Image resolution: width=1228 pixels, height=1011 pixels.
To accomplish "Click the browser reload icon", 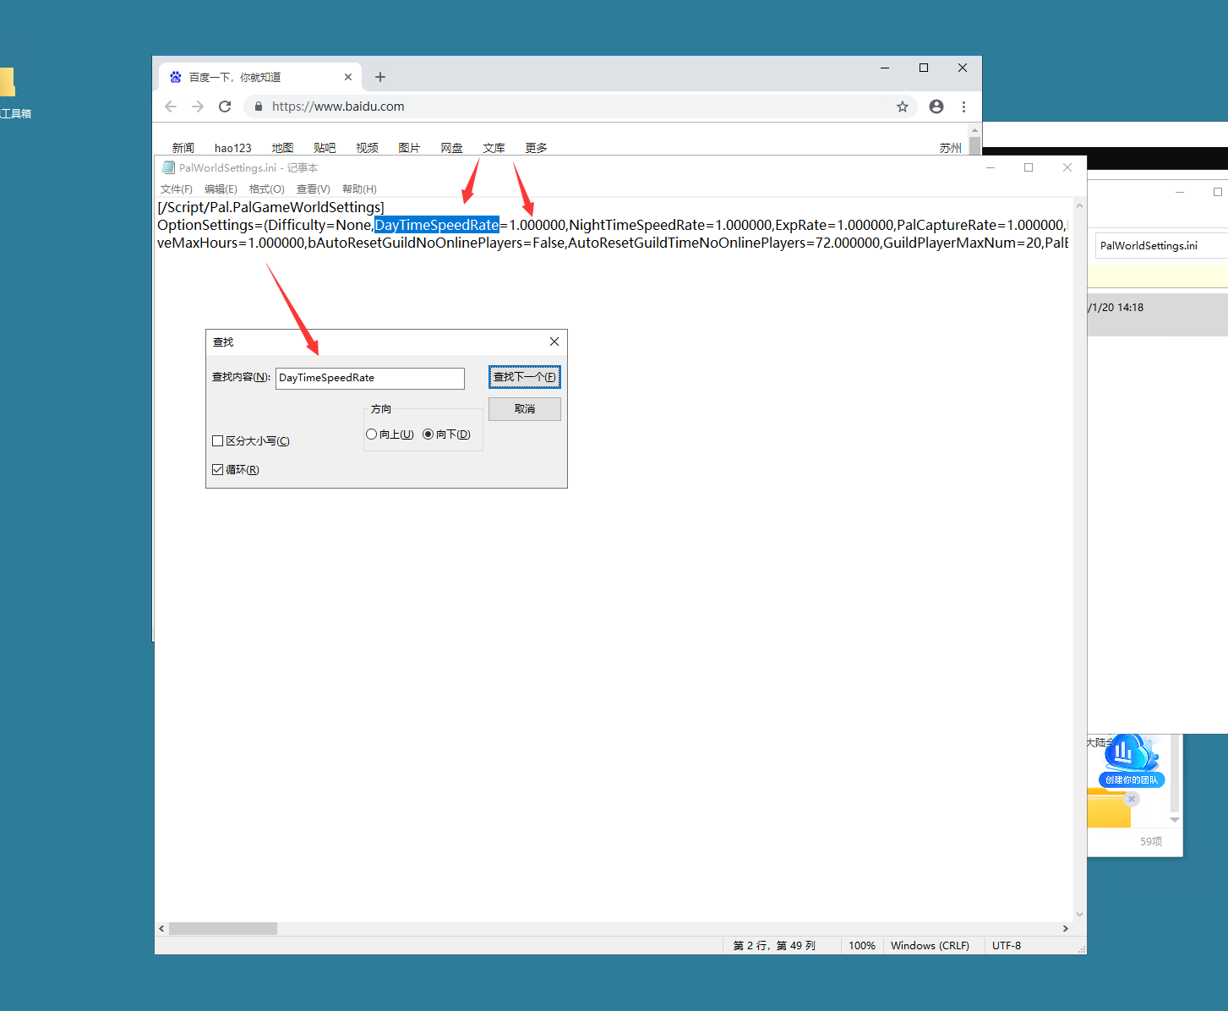I will coord(225,107).
